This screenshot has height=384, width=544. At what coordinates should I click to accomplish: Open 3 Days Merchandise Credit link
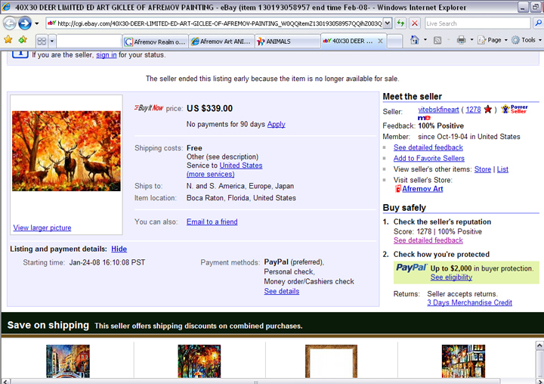pyautogui.click(x=469, y=302)
